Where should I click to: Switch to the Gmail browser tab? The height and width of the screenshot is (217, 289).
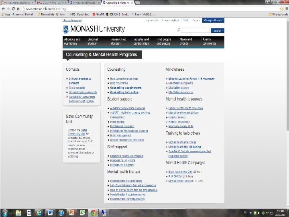point(18,3)
